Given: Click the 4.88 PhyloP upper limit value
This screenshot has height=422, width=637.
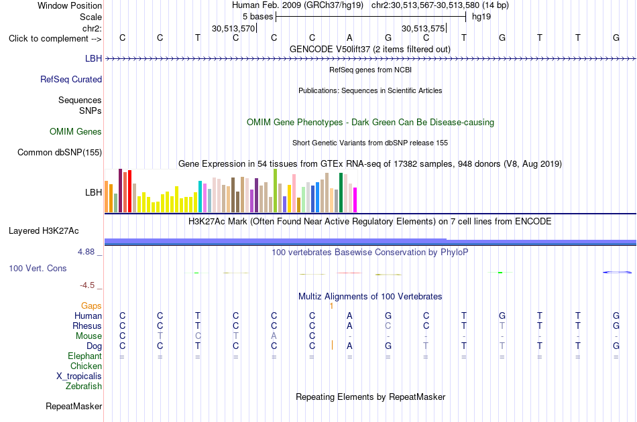Looking at the screenshot, I should tap(86, 252).
